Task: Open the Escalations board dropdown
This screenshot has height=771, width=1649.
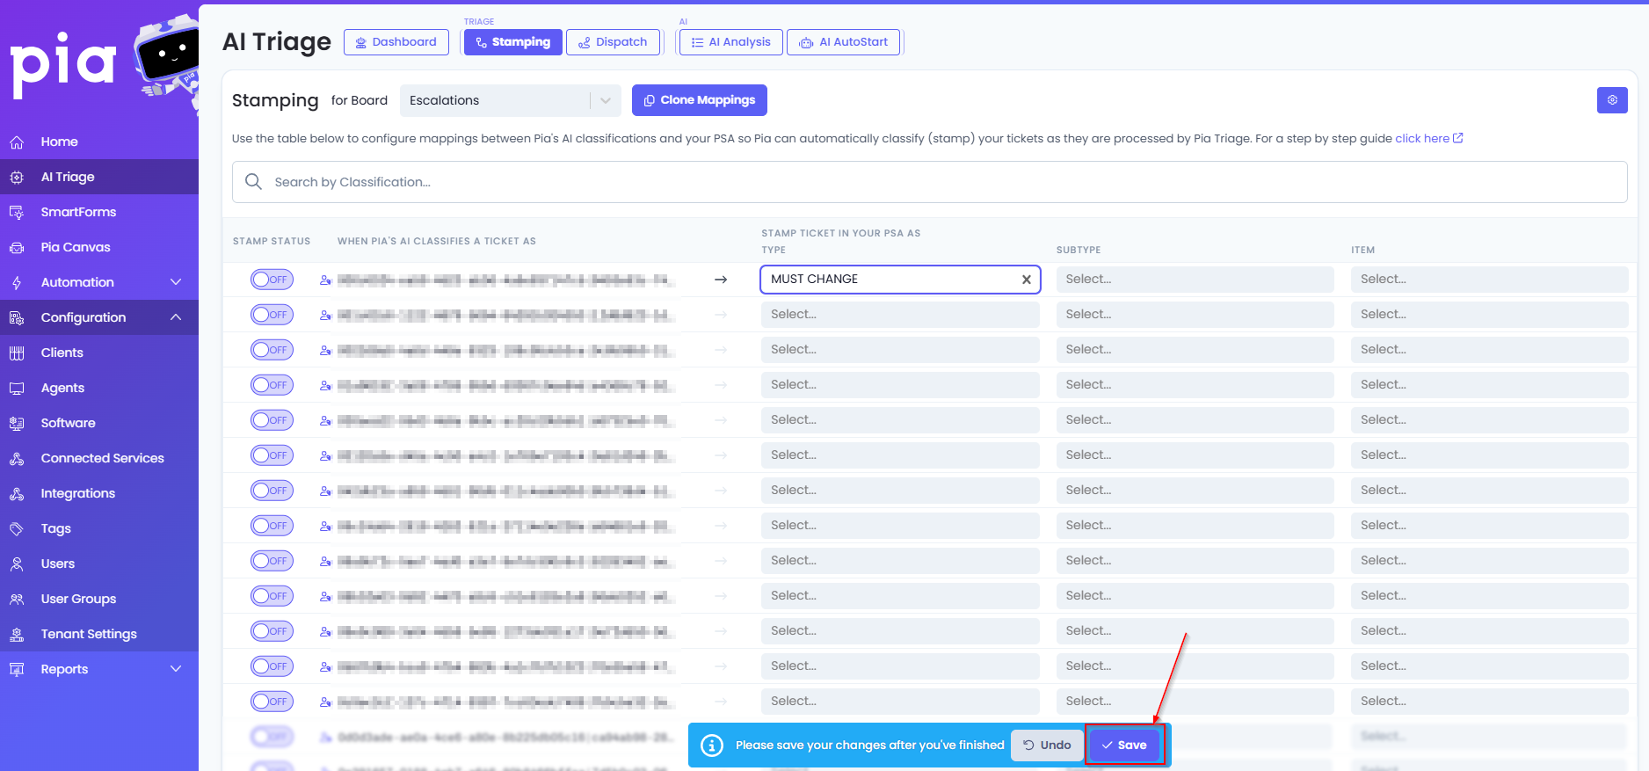Action: [510, 100]
